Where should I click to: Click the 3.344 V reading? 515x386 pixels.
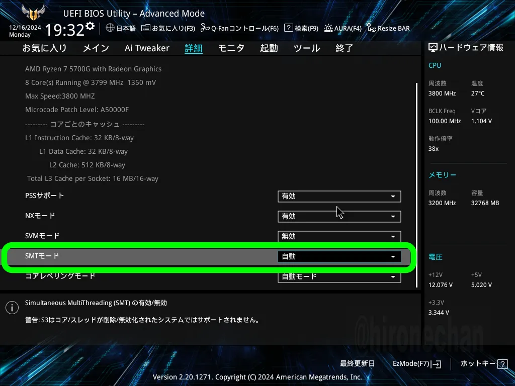439,313
